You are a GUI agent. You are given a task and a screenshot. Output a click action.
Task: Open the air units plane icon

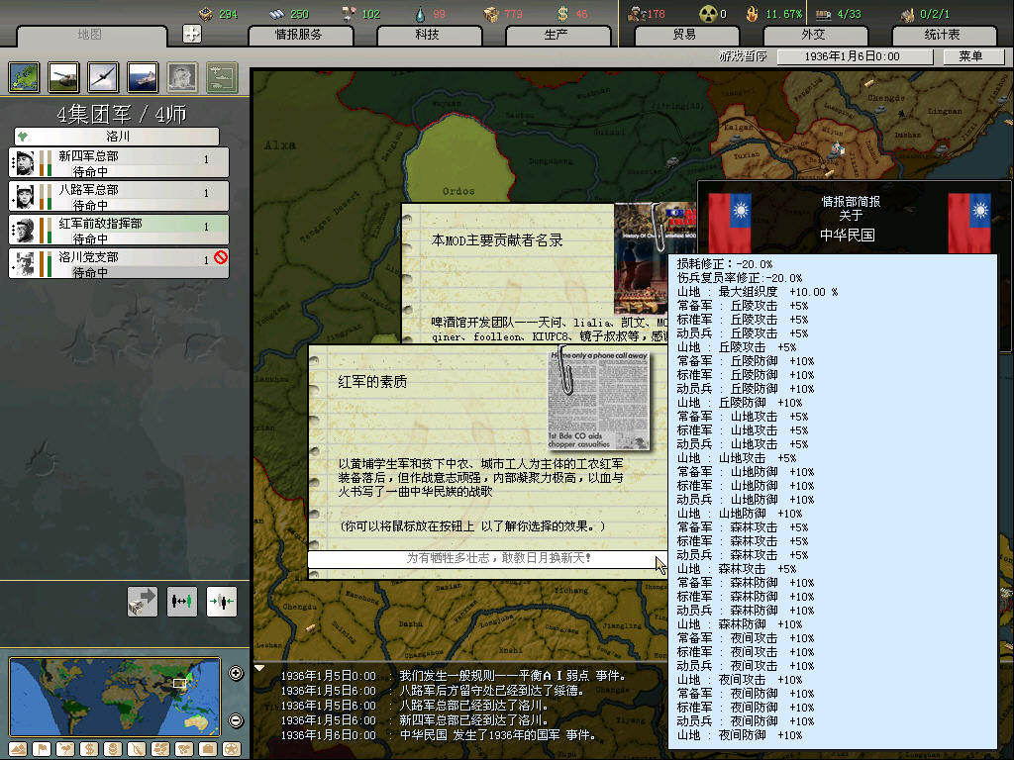104,76
